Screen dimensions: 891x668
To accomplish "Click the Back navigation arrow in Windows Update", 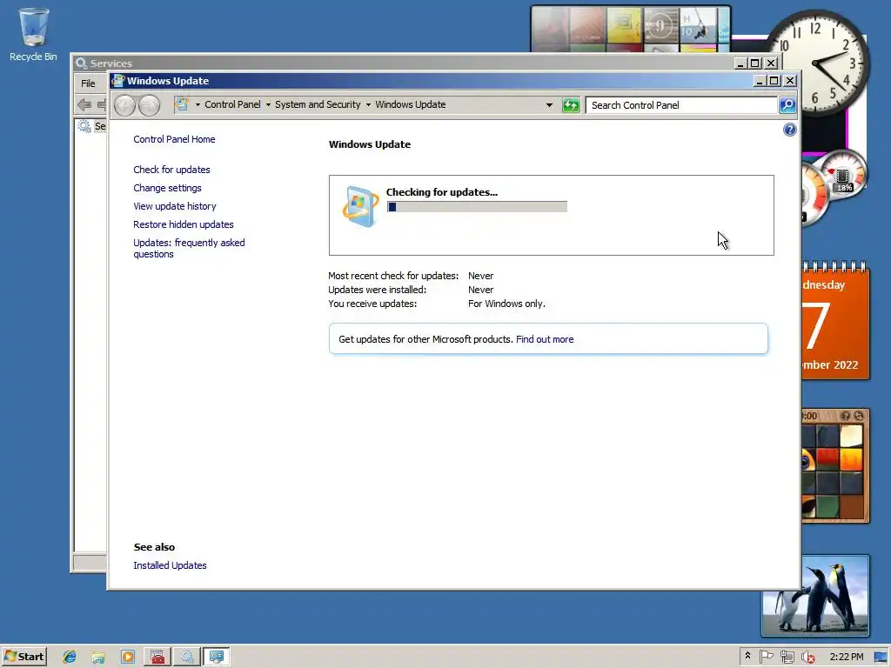I will [x=124, y=105].
